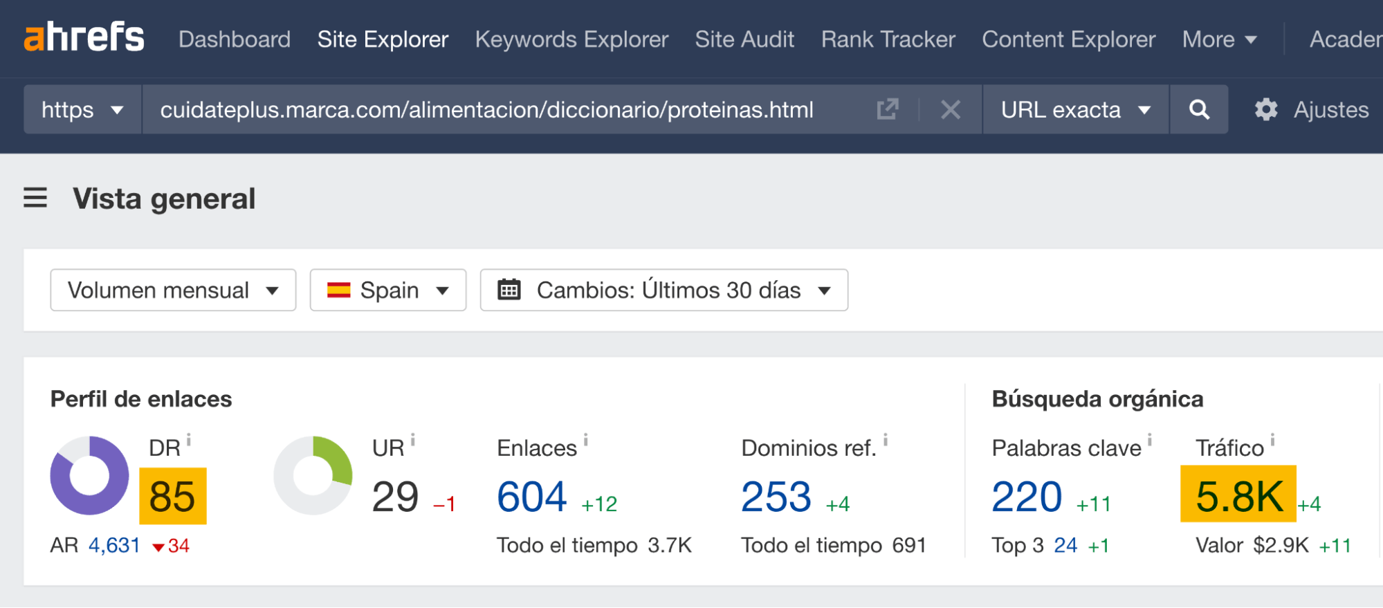Screen dimensions: 1383x608
Task: Open the https protocol dropdown
Action: point(82,109)
